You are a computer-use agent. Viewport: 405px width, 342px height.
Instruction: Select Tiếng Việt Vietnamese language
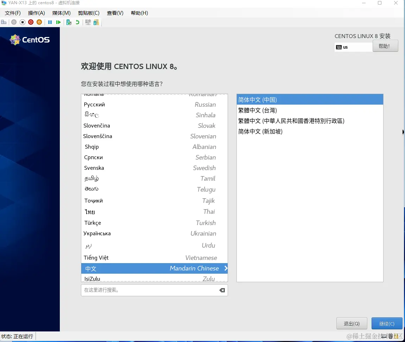[154, 257]
